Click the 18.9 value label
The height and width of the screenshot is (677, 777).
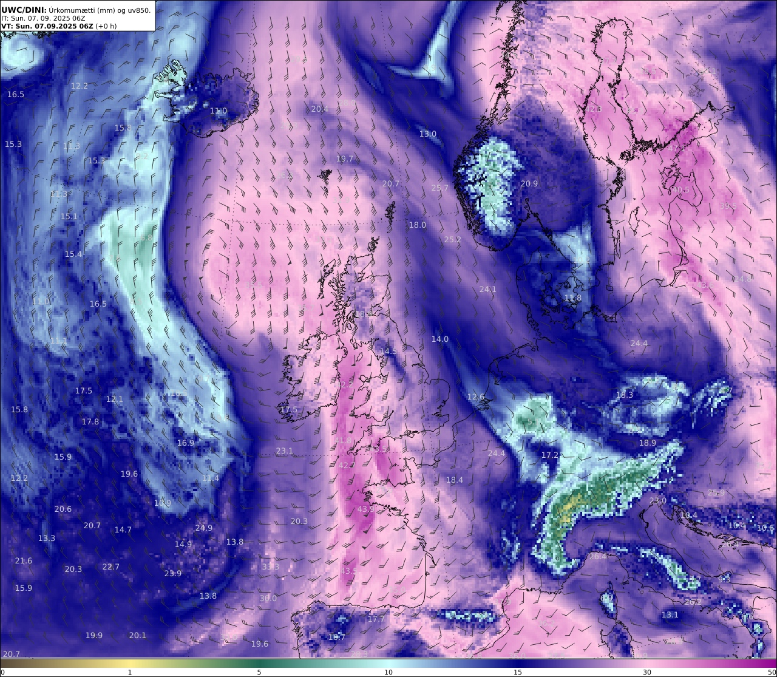tap(648, 443)
